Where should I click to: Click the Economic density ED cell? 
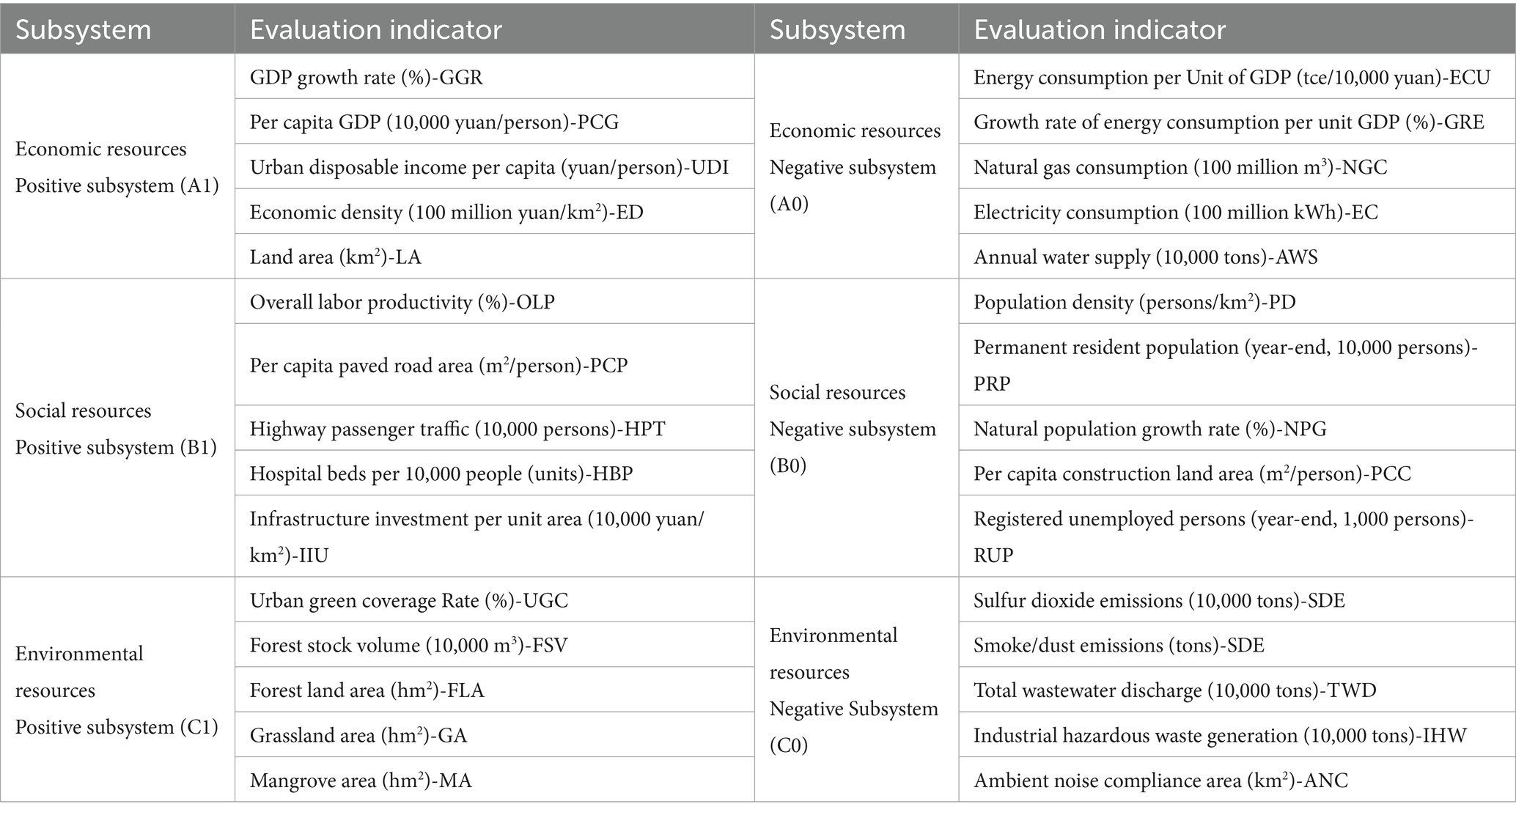(x=495, y=212)
